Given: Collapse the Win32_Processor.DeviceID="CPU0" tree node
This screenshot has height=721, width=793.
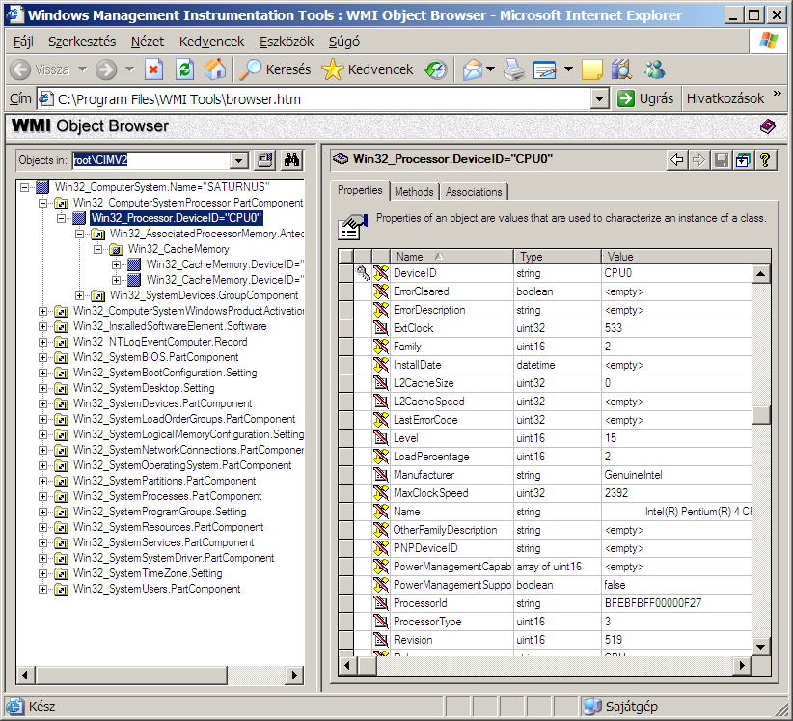Looking at the screenshot, I should click(x=61, y=218).
